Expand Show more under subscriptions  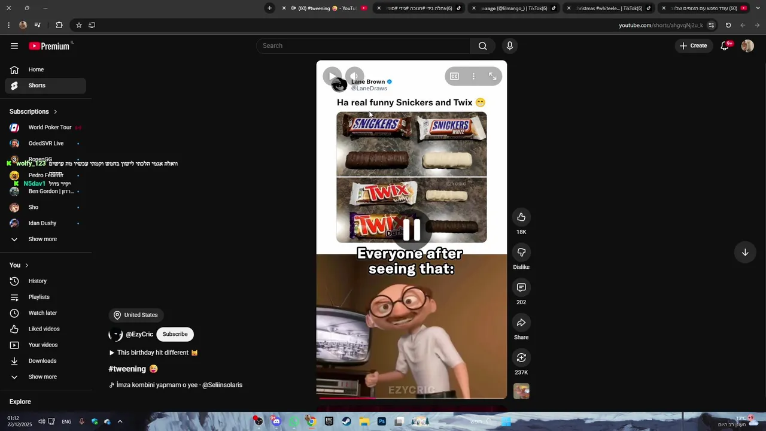[45, 239]
